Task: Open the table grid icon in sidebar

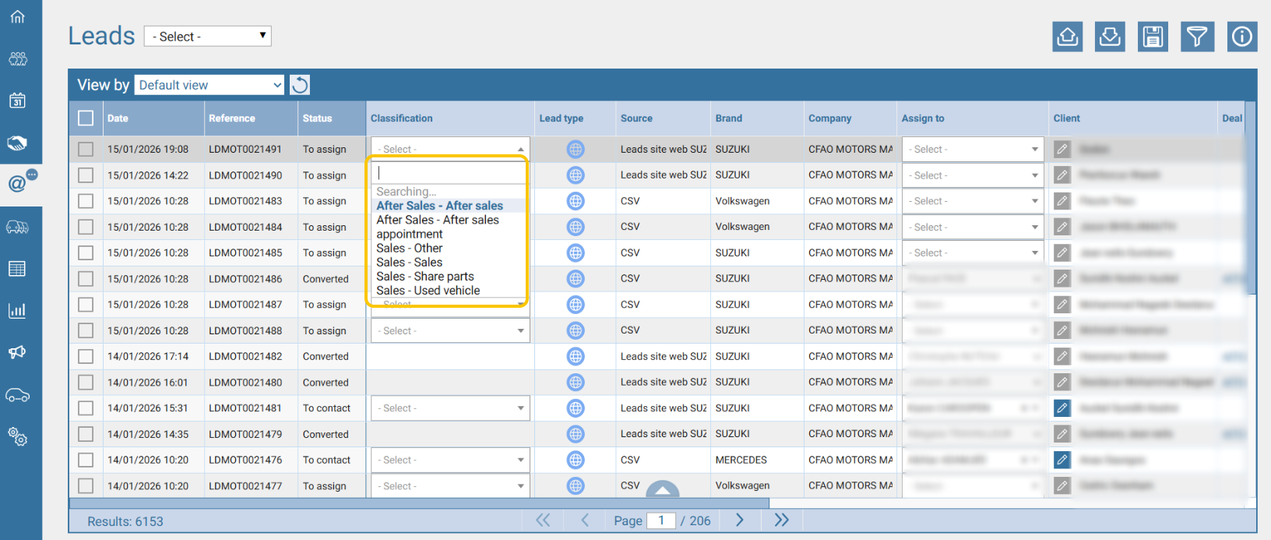Action: point(17,269)
